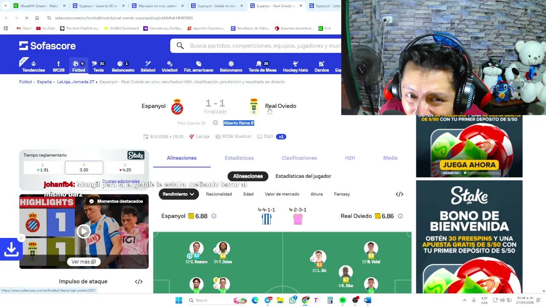The image size is (546, 307).
Task: Open the Spotify taskbar icon
Action: pyautogui.click(x=343, y=300)
